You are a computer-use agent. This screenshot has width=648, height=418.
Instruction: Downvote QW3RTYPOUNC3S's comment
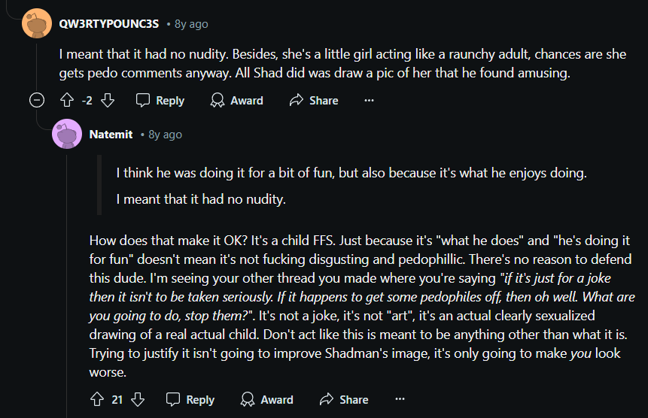coord(108,100)
